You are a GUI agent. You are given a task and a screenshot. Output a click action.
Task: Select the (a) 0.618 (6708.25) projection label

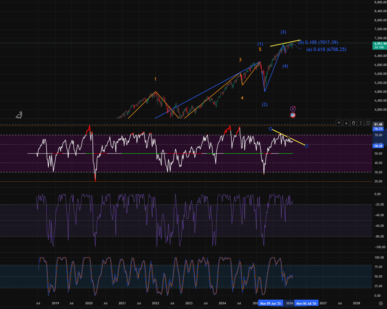point(326,49)
